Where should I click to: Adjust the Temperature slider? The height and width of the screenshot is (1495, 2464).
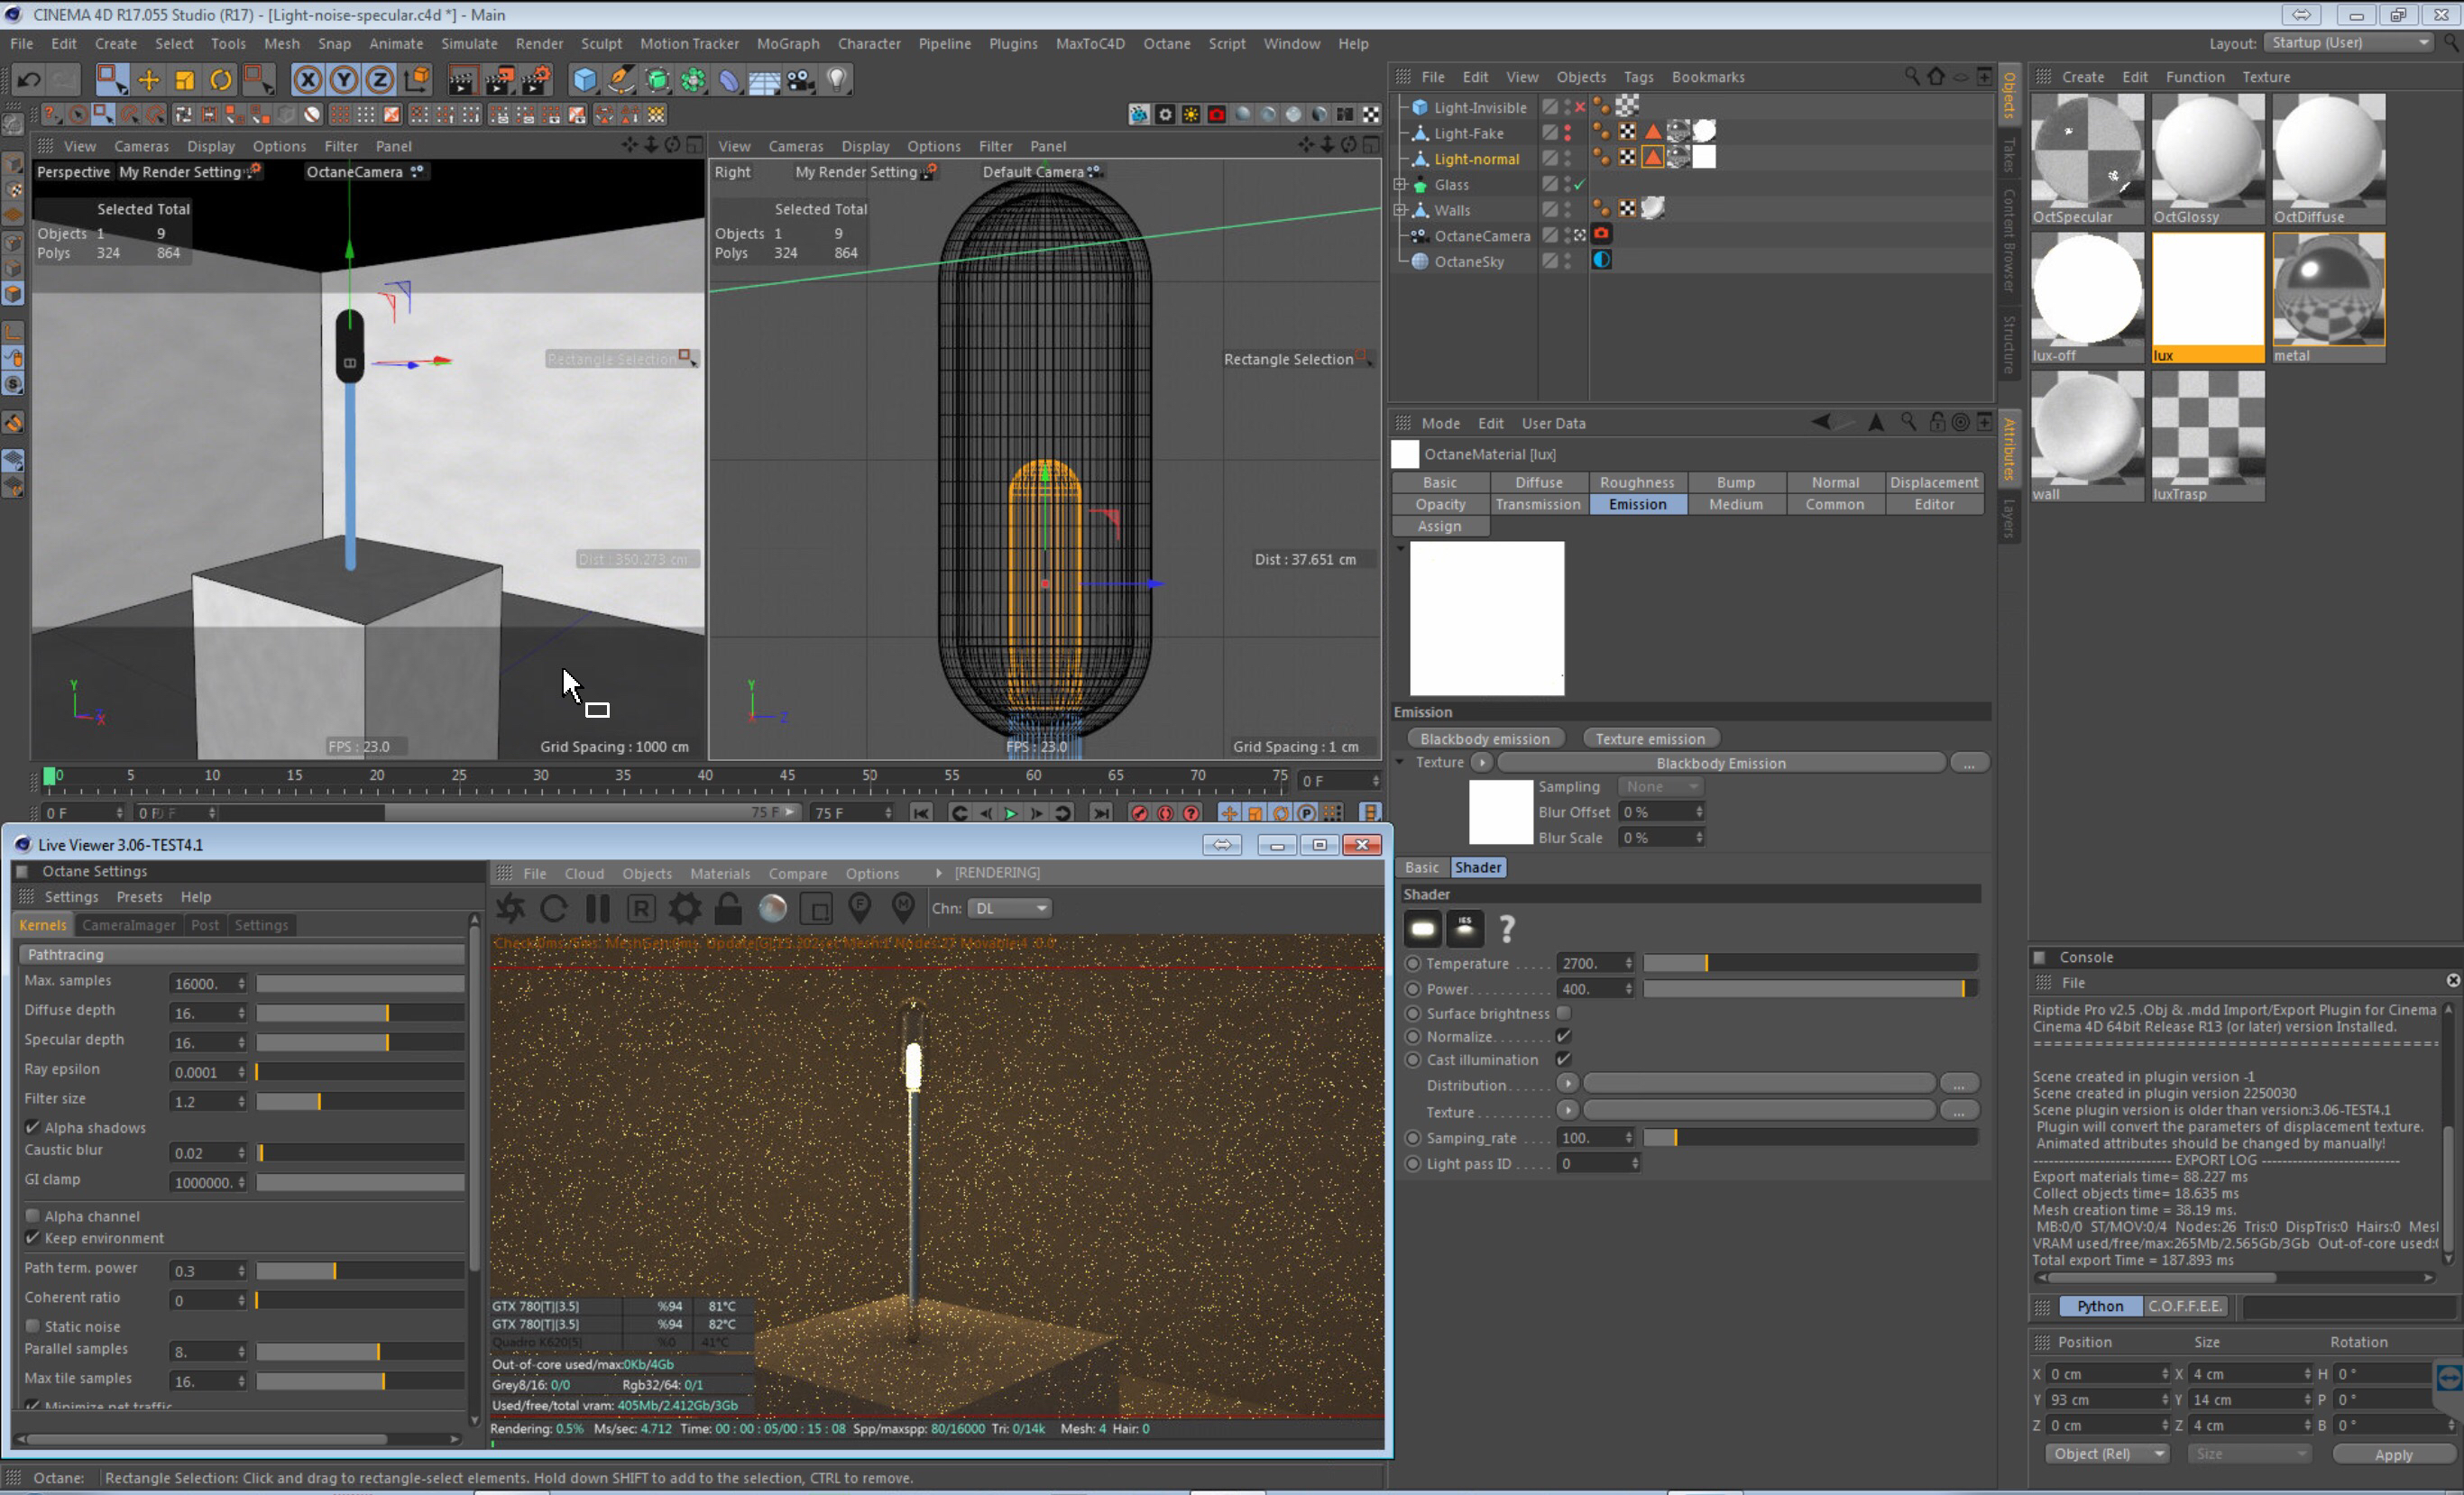1707,963
